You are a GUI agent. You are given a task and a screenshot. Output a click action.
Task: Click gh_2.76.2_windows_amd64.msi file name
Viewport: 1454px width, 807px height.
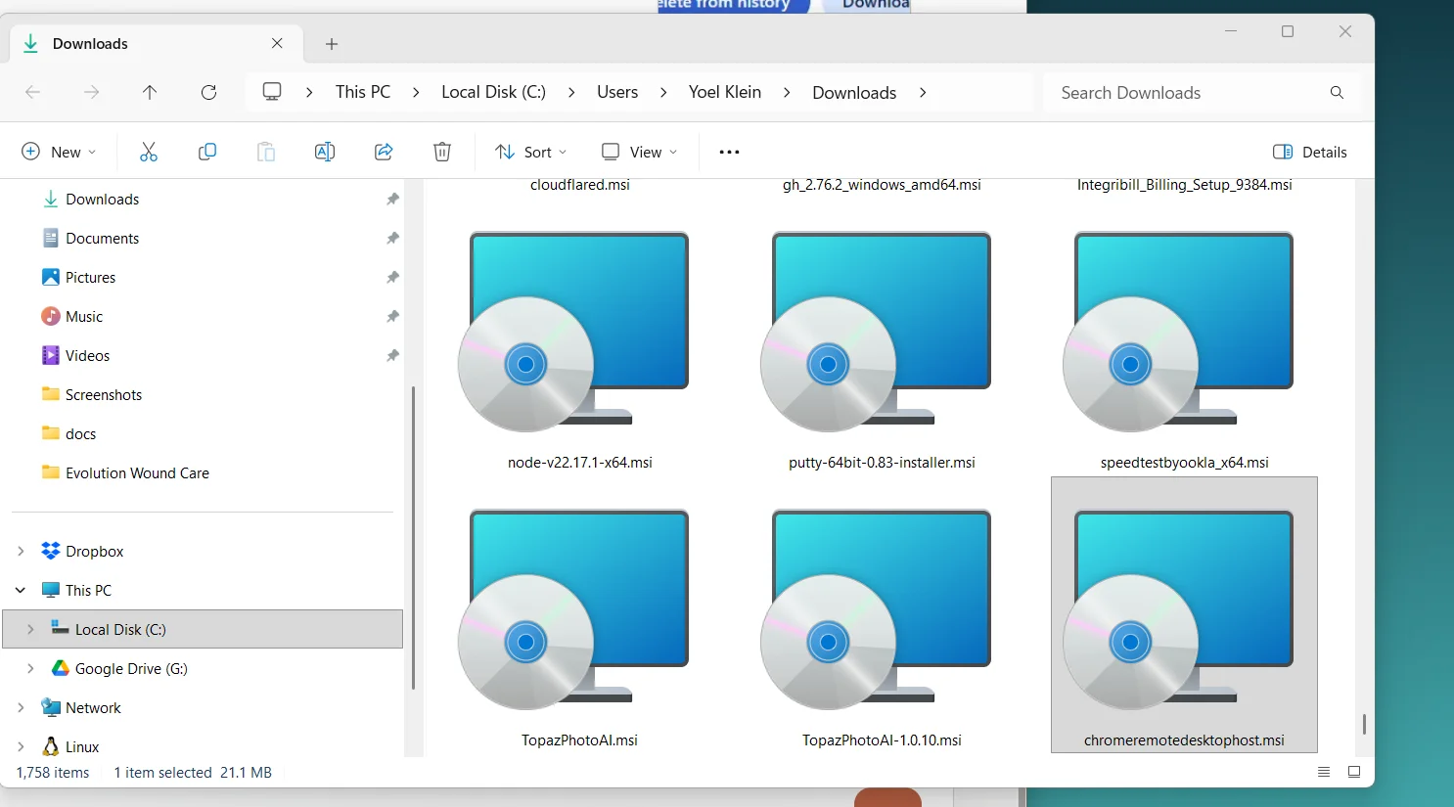tap(882, 184)
